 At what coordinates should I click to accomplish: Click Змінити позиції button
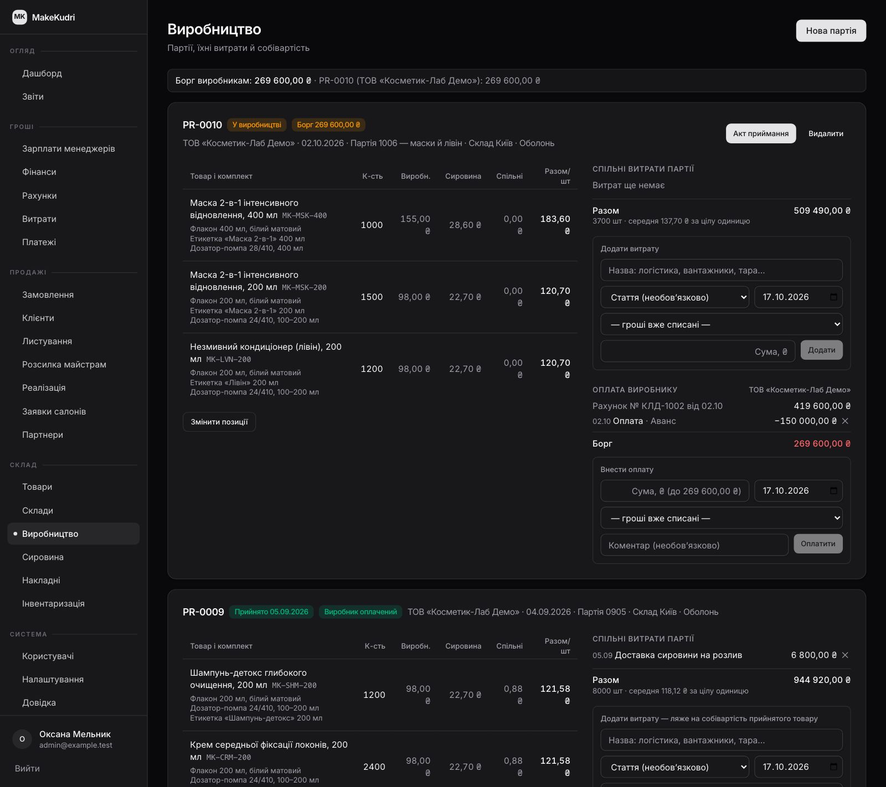pyautogui.click(x=219, y=422)
